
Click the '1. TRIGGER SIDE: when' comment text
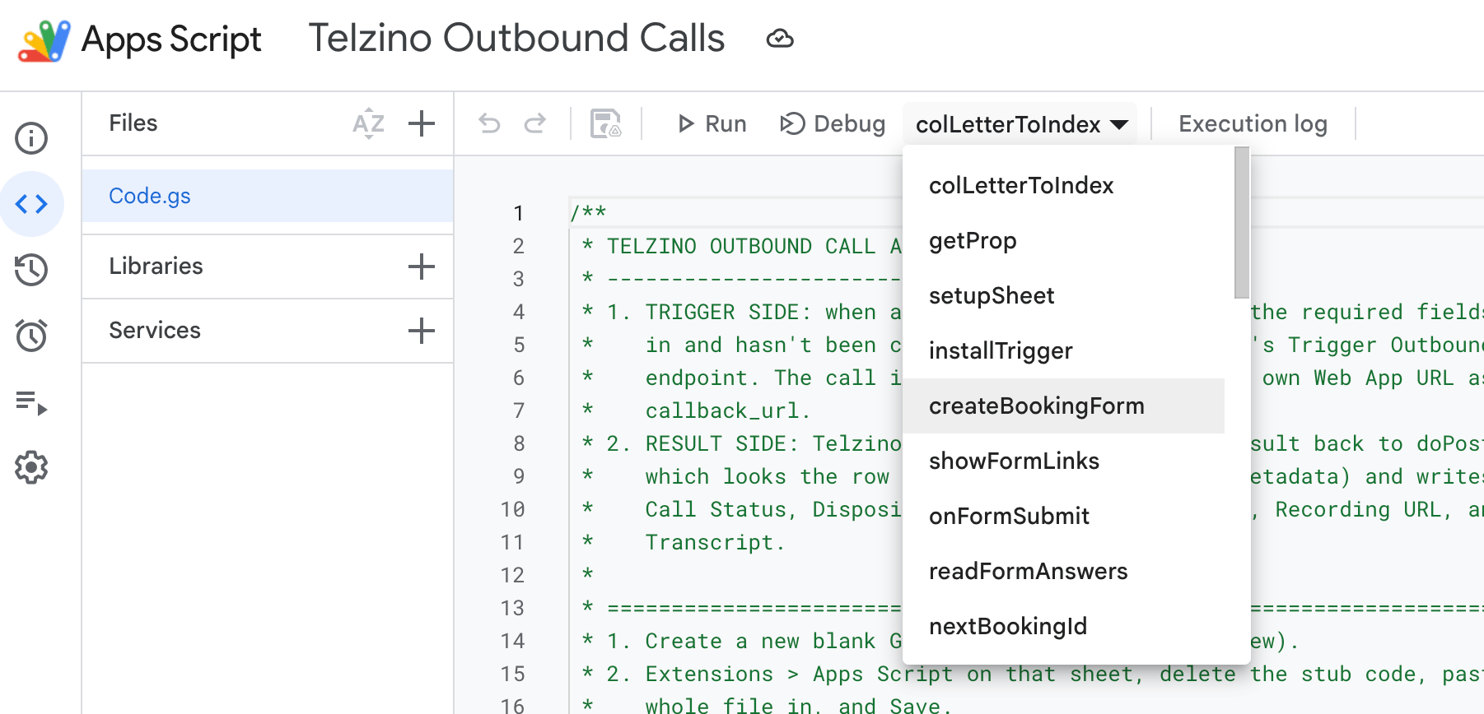[x=741, y=312]
